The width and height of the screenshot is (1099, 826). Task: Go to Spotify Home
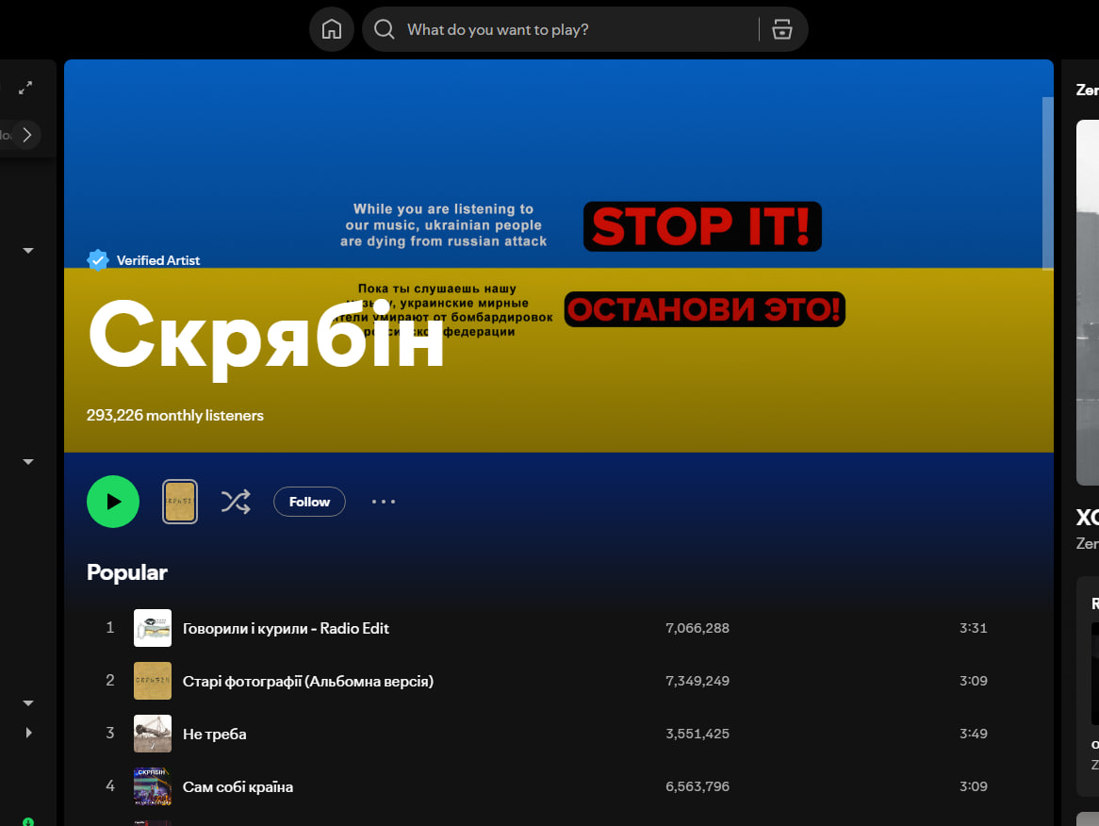(x=332, y=29)
